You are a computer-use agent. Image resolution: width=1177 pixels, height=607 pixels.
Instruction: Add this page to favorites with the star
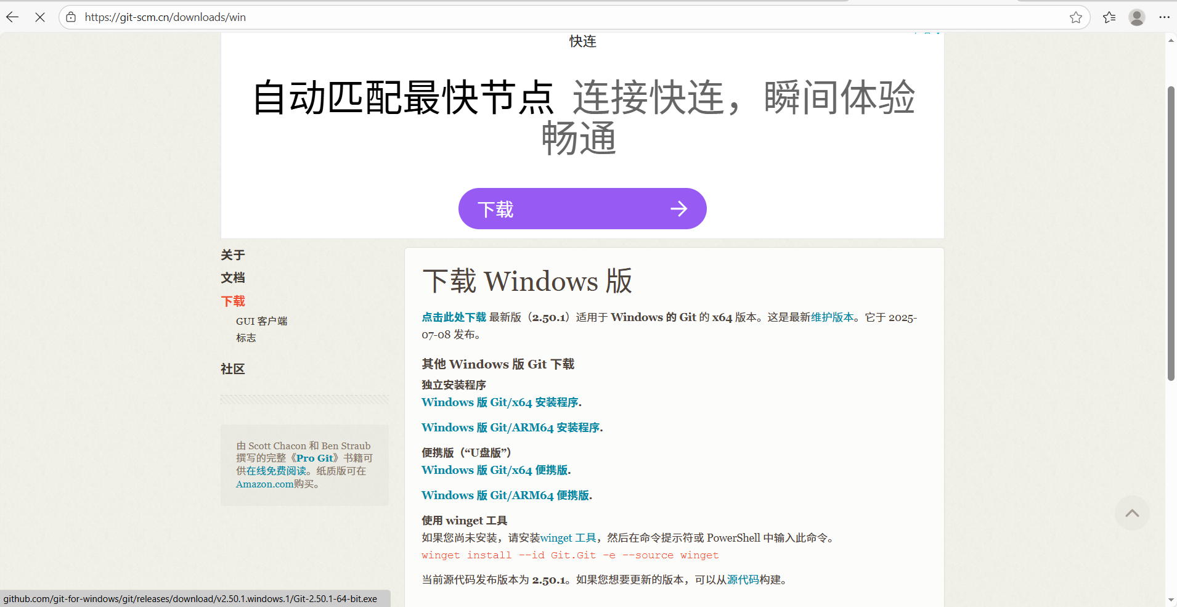(x=1076, y=17)
